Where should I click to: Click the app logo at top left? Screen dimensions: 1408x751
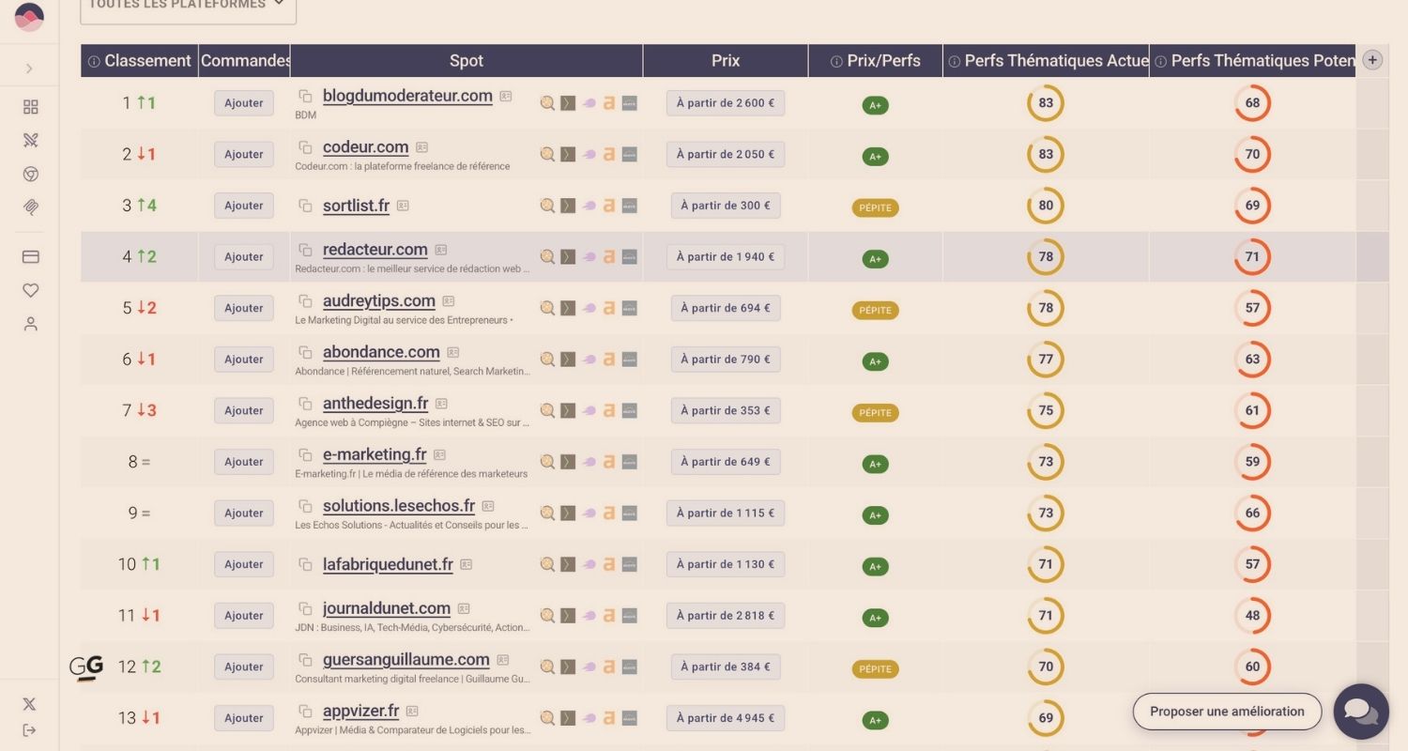coord(29,17)
